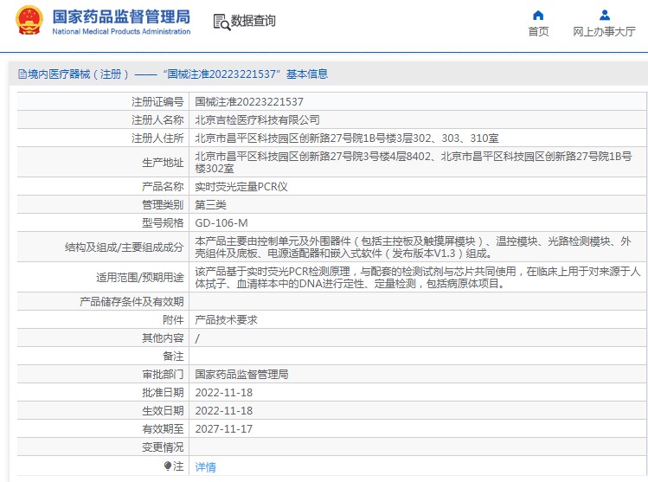Viewport: 648px width, 482px height.
Task: Click 国家药品监督管理局 header title
Action: pyautogui.click(x=121, y=17)
